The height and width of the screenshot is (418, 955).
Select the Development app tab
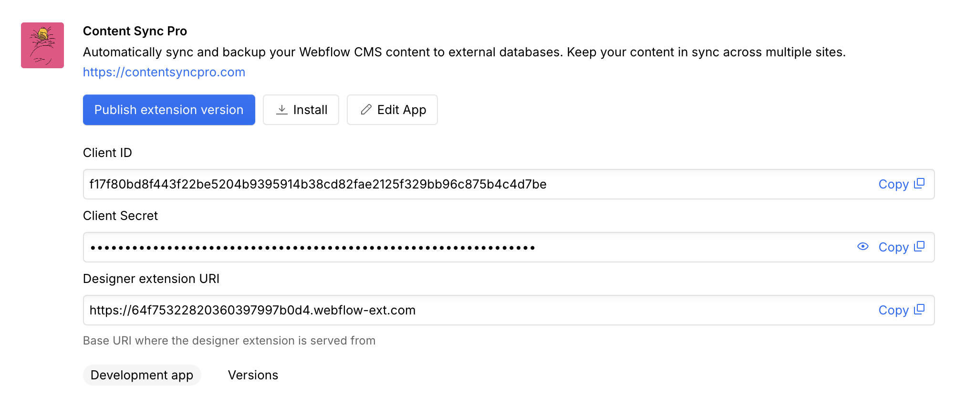pos(142,375)
